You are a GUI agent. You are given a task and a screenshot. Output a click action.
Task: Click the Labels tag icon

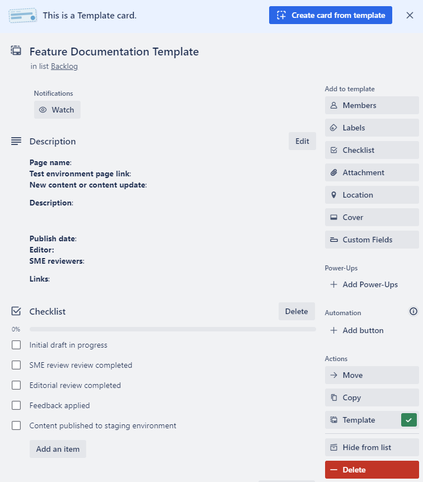click(x=334, y=128)
